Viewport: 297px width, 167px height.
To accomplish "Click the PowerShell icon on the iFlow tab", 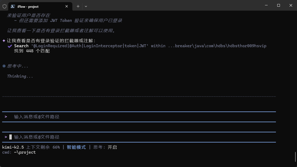I will click(x=13, y=6).
